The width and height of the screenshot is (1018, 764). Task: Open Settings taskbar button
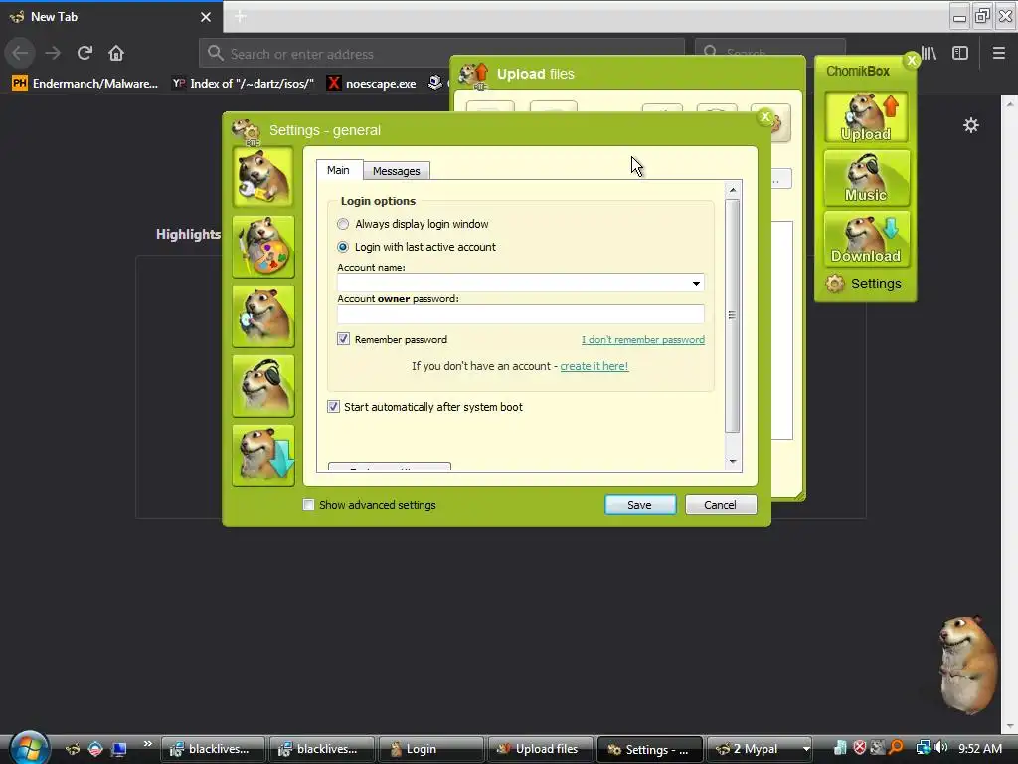(649, 749)
